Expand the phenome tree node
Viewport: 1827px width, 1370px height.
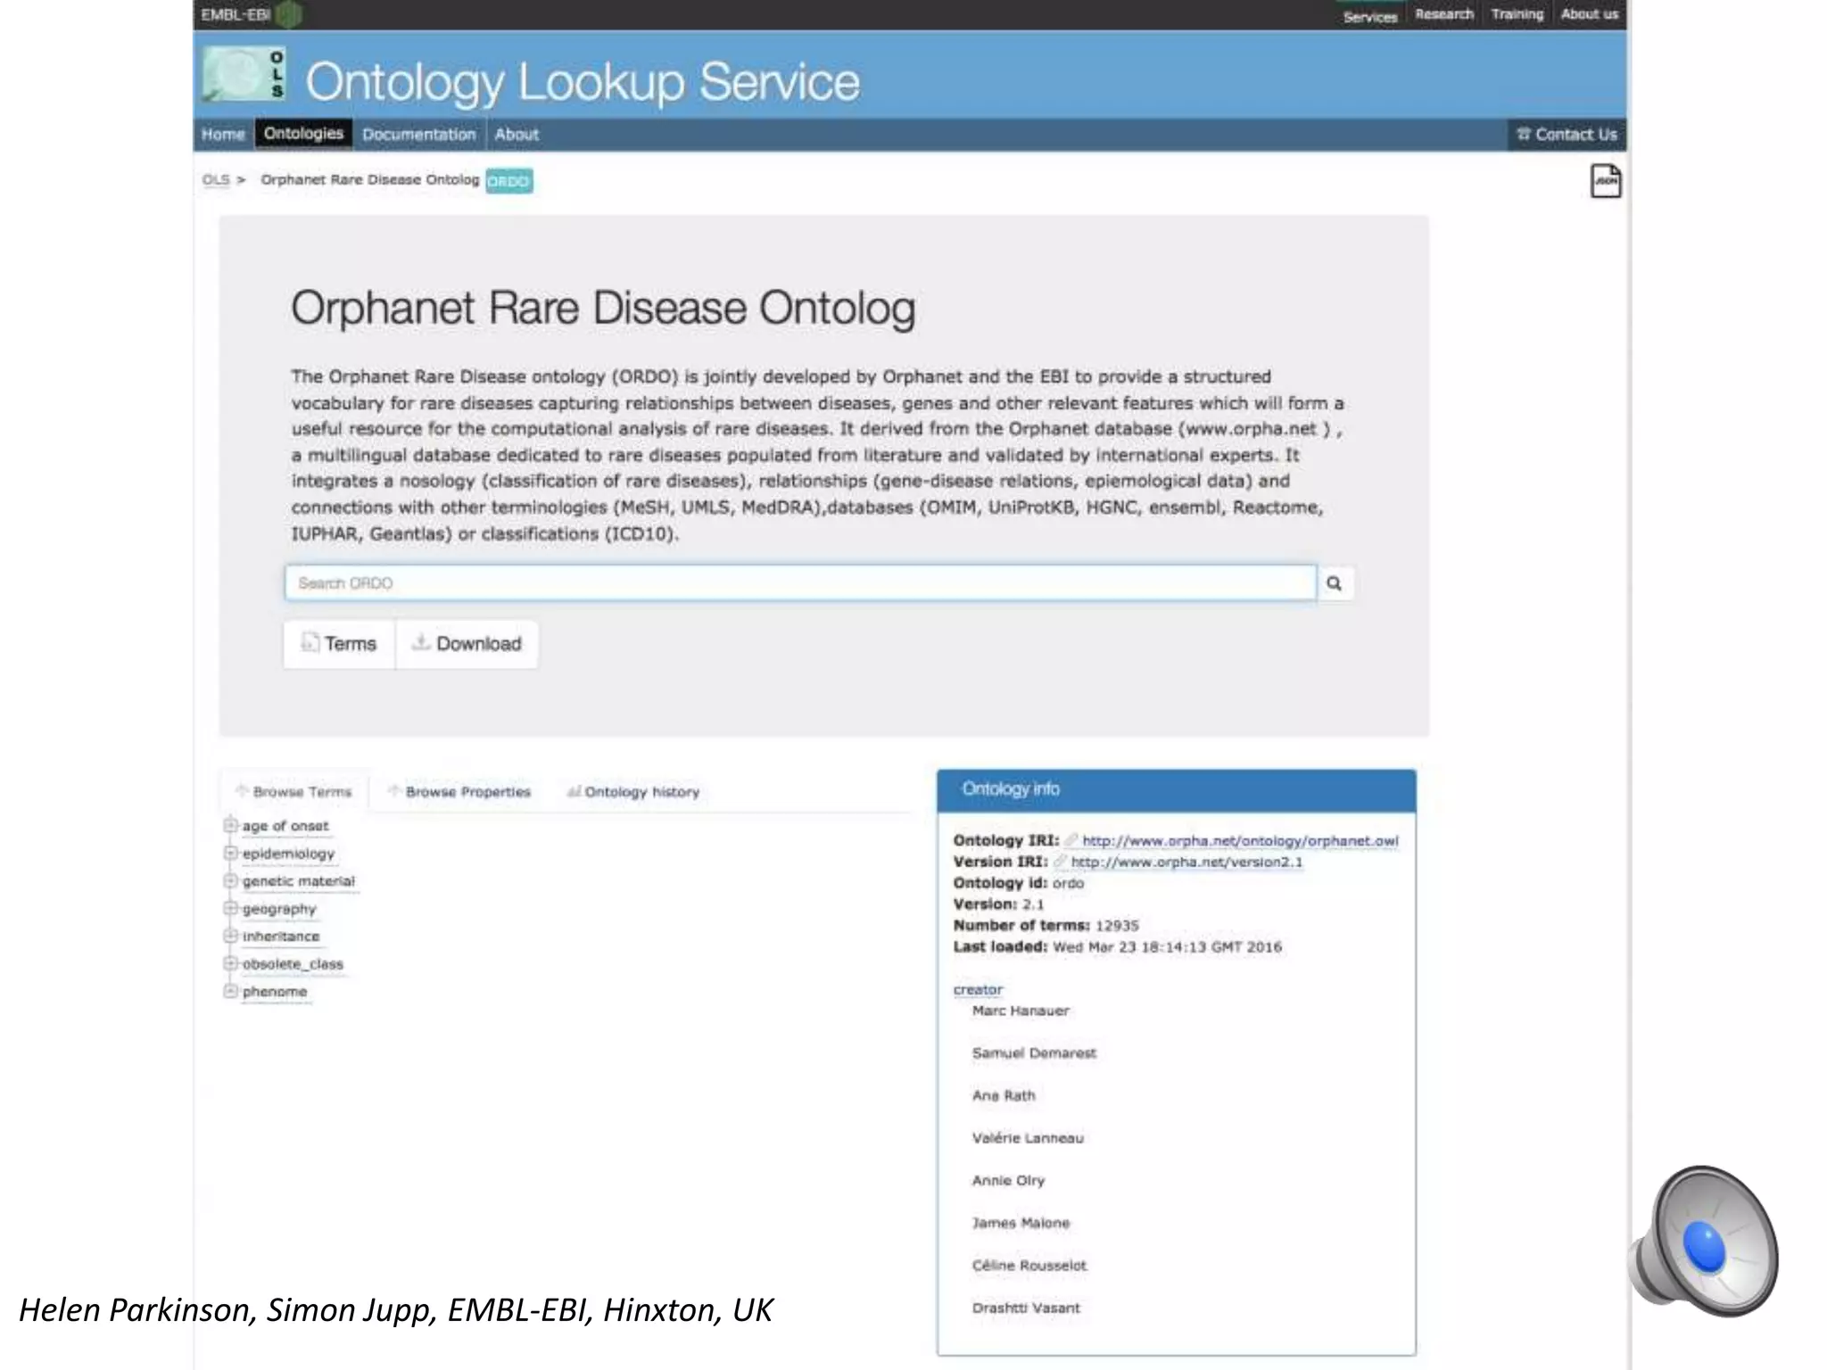(x=230, y=991)
